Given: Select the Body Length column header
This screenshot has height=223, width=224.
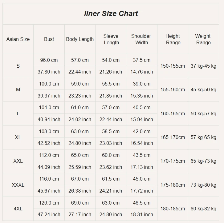Looking at the screenshot, I should tap(80, 39).
